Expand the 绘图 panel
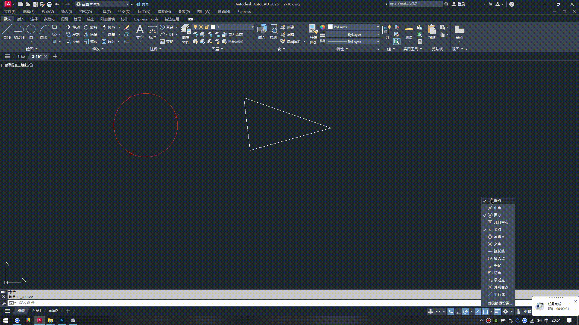The width and height of the screenshot is (579, 325). click(32, 49)
